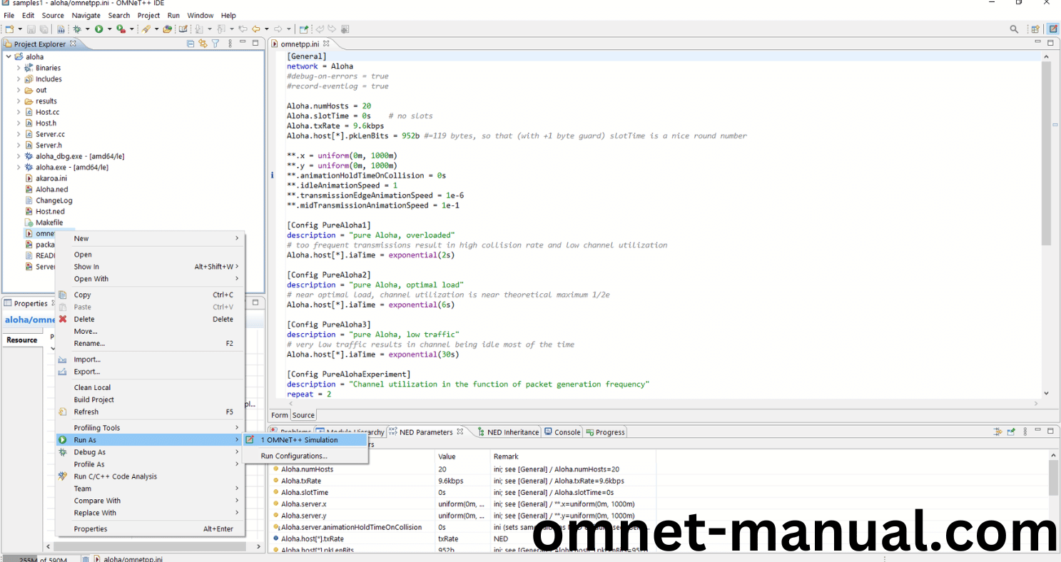Click Aloha.txRate row in parameters table

click(x=464, y=481)
